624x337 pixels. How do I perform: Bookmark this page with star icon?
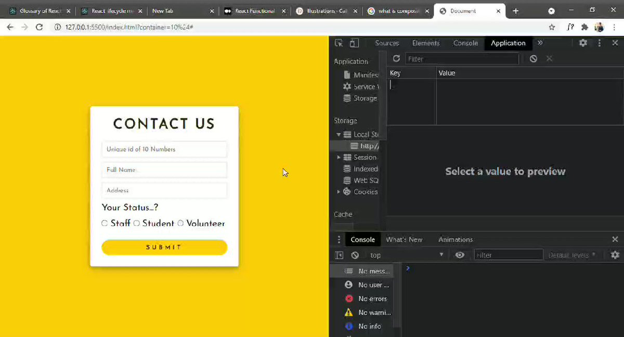tap(552, 27)
